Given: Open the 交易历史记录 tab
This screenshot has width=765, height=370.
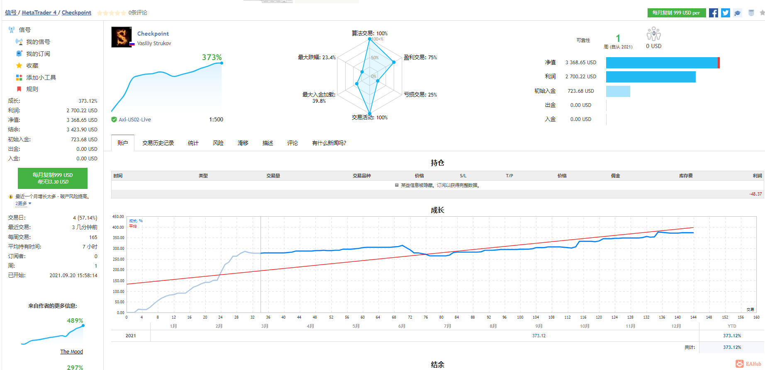Looking at the screenshot, I should 158,143.
